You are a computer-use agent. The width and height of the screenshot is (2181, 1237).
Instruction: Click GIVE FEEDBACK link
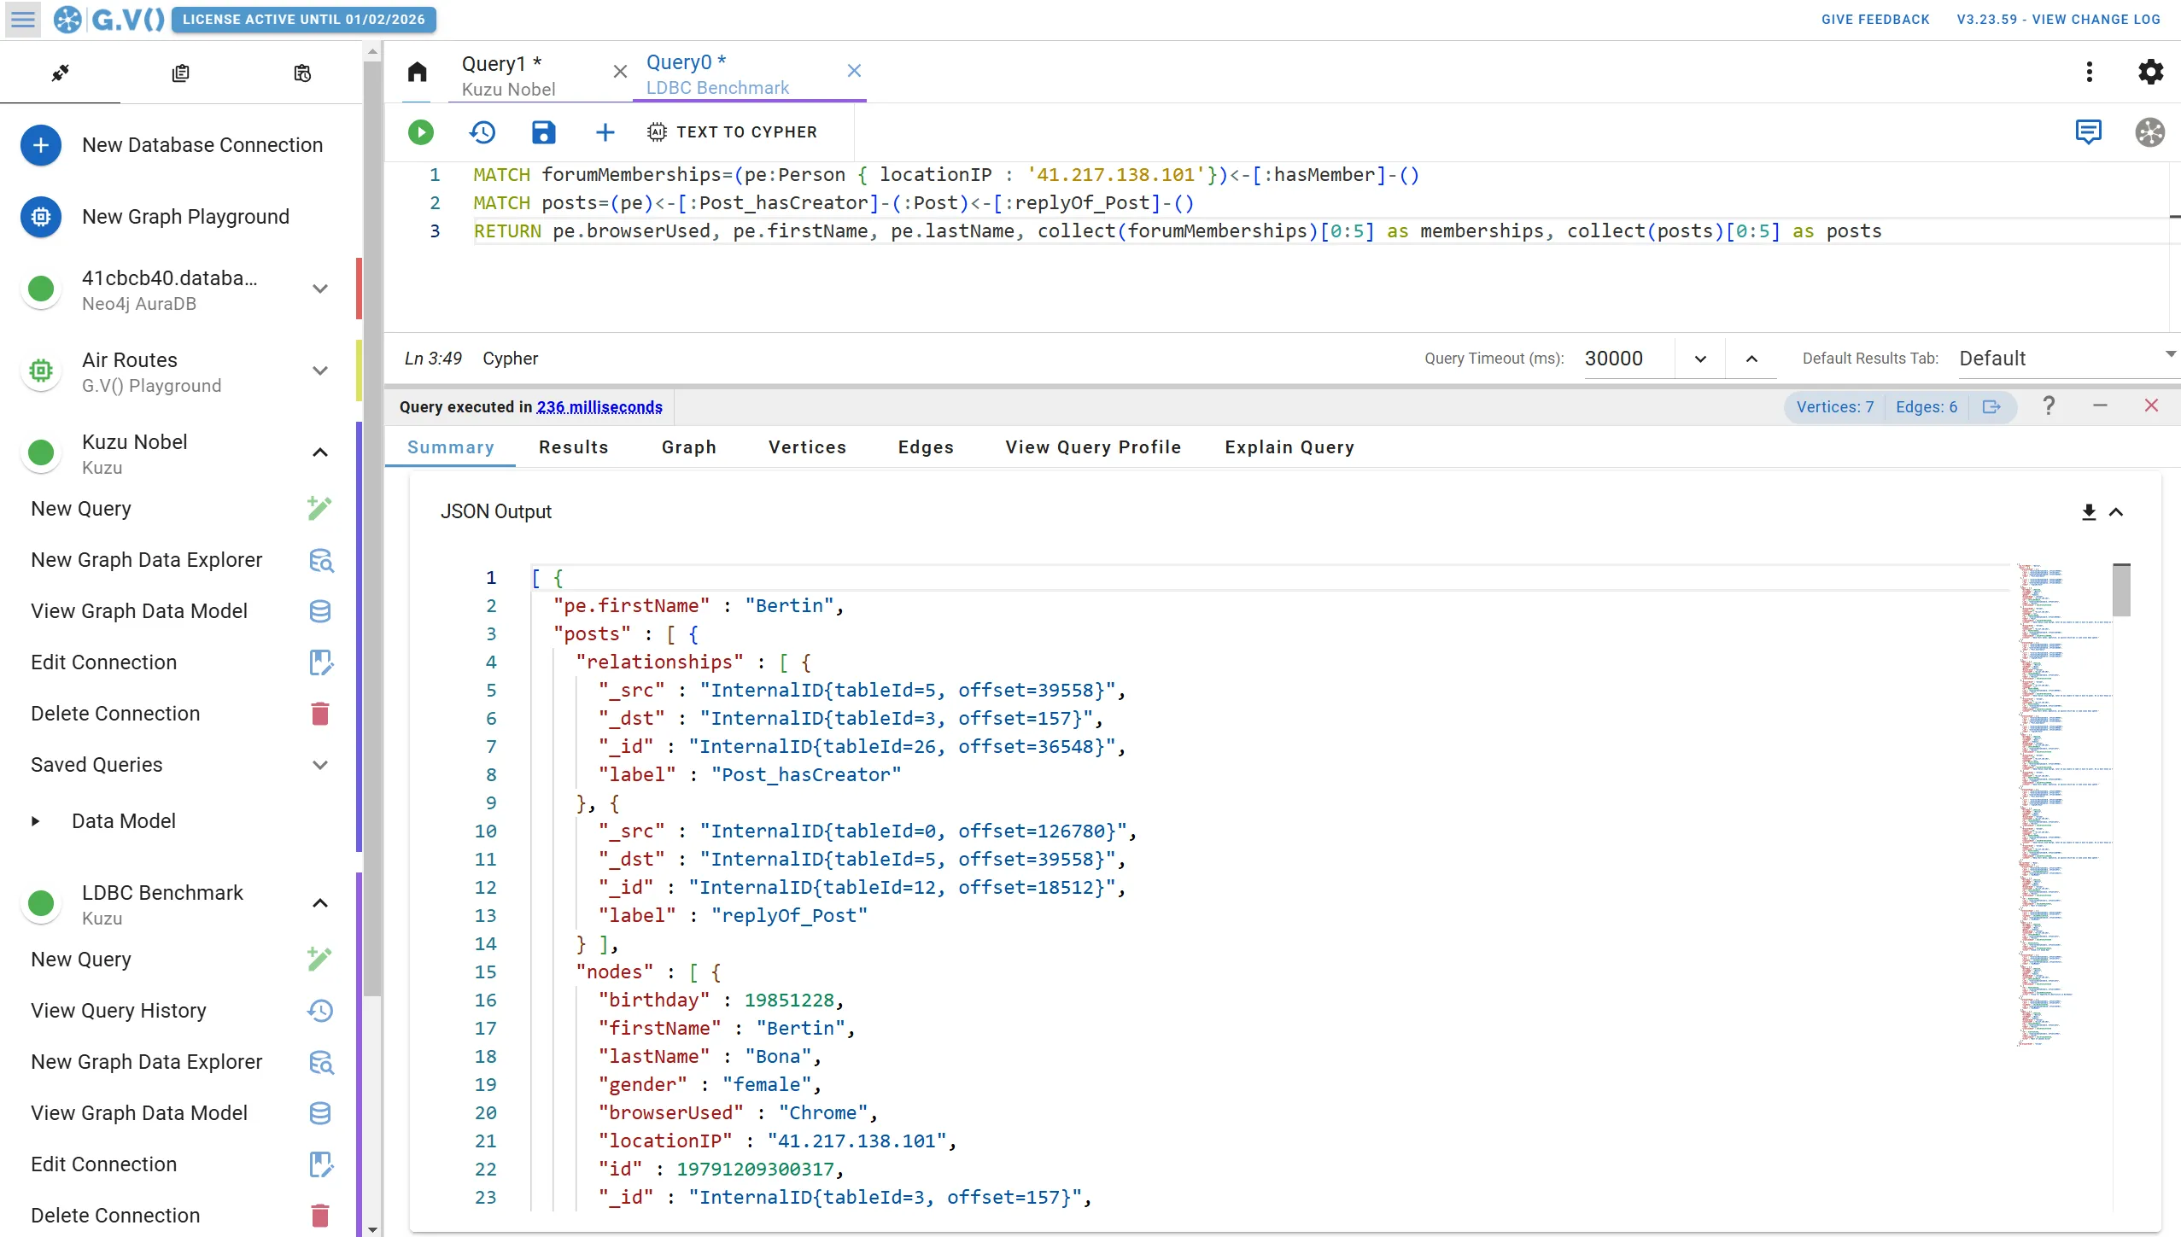tap(1875, 20)
